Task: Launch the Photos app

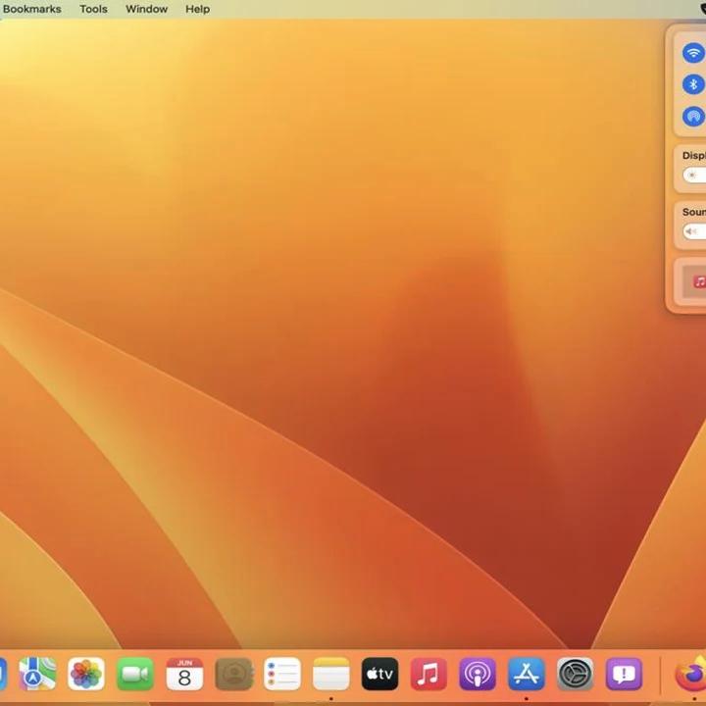Action: pos(86,674)
